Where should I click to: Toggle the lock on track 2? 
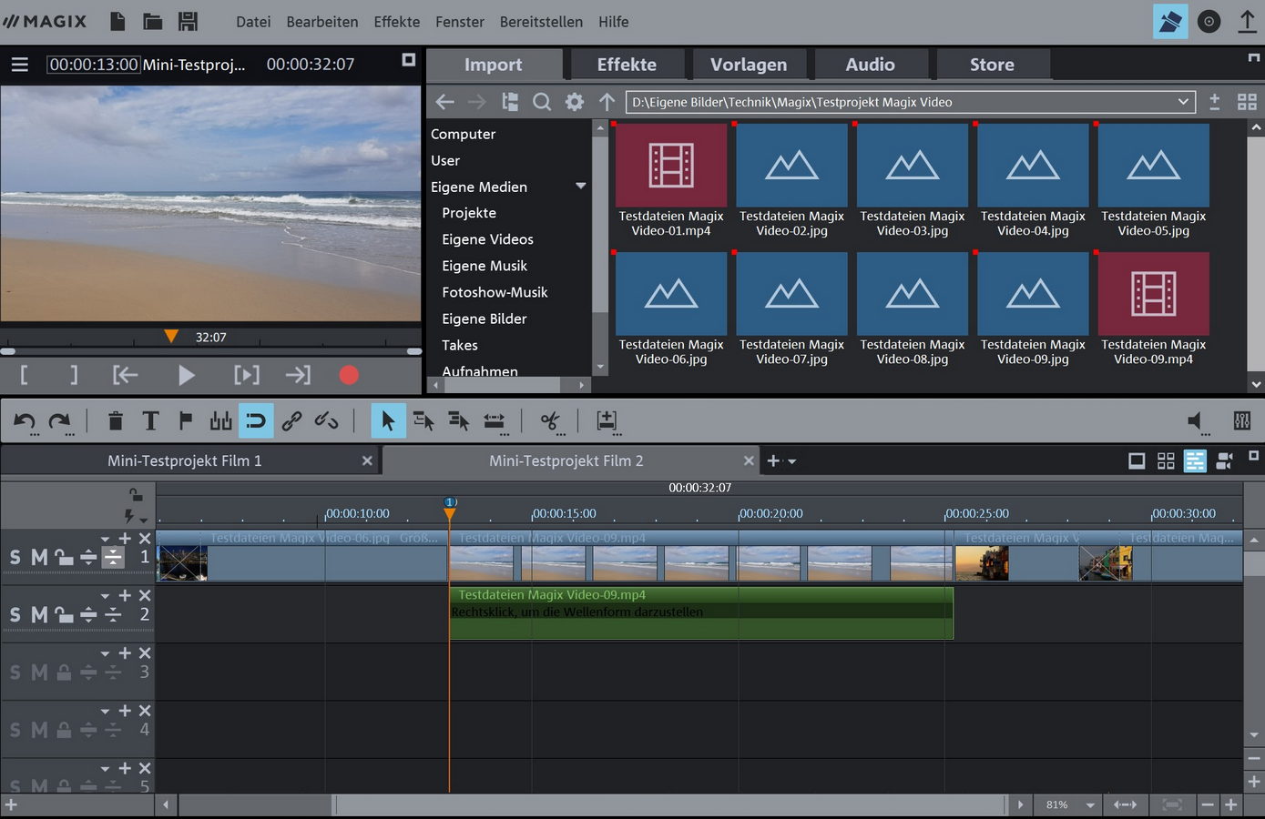[x=64, y=615]
